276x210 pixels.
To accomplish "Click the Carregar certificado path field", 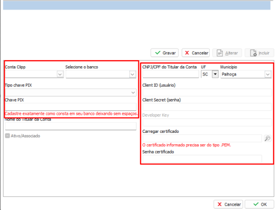I will click(202, 139).
